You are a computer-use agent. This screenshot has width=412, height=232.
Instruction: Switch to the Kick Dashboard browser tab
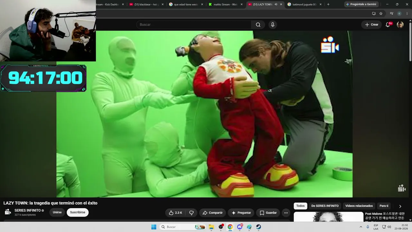108,5
